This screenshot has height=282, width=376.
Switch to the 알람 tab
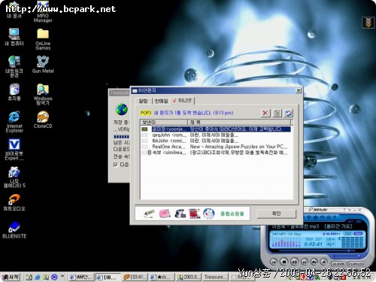144,101
